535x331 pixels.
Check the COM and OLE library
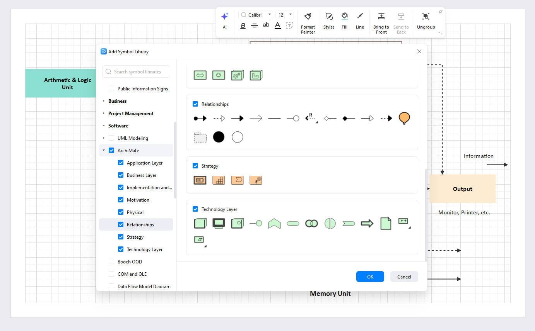(x=111, y=274)
